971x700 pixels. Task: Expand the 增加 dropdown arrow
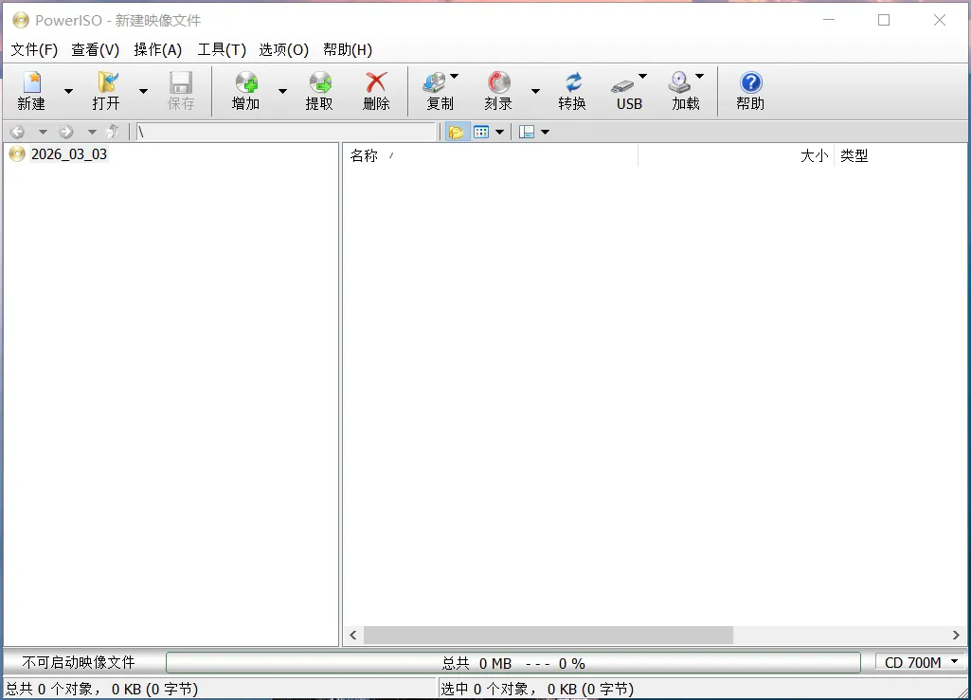(282, 91)
